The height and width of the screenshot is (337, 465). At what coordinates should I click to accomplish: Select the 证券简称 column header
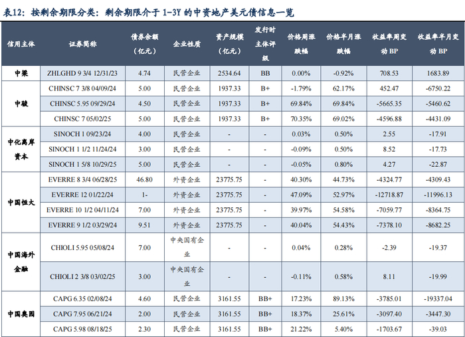tap(82, 44)
